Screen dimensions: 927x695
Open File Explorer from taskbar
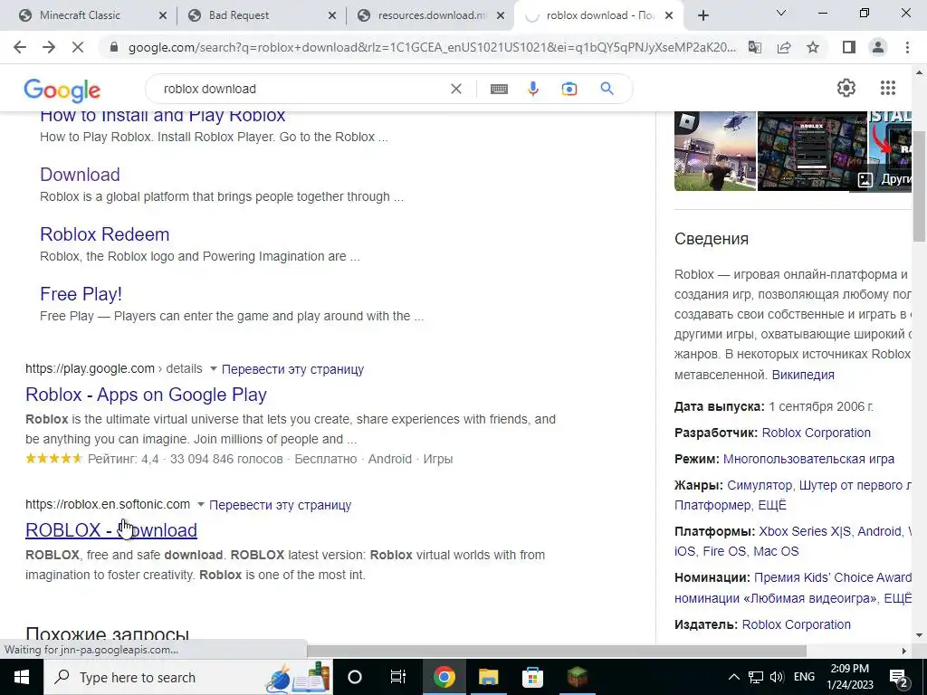pos(488,677)
